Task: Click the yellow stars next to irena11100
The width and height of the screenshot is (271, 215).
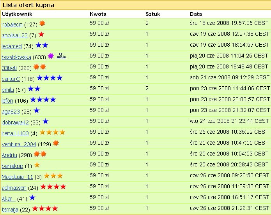Action: point(52,133)
